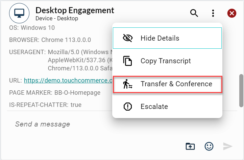Click the desktop monitor device icon

point(19,14)
